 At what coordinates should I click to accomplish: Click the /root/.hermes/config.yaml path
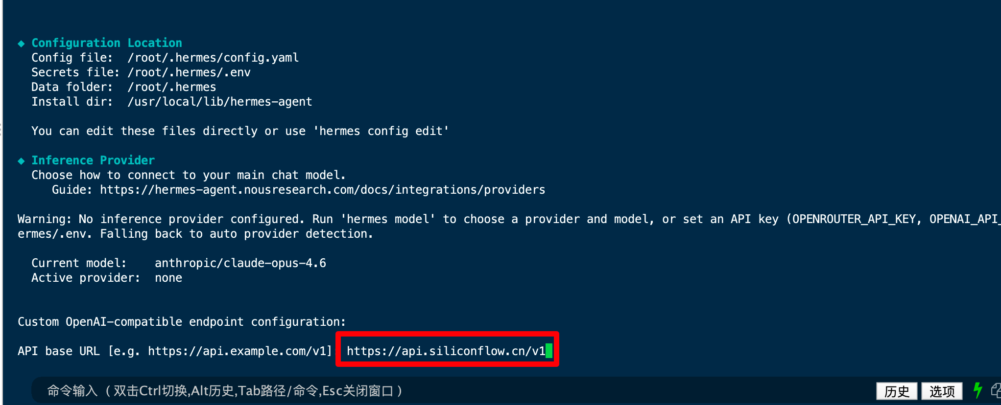tap(213, 58)
